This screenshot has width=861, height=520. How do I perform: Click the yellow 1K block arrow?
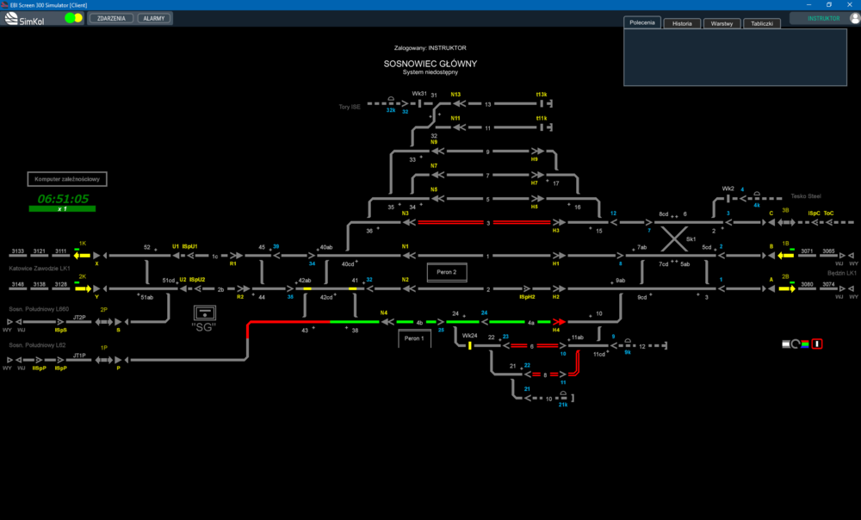pos(83,256)
